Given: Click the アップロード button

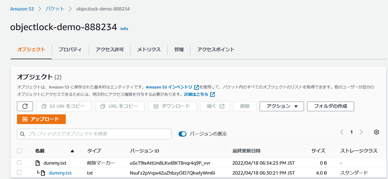Looking at the screenshot, I should click(41, 119).
